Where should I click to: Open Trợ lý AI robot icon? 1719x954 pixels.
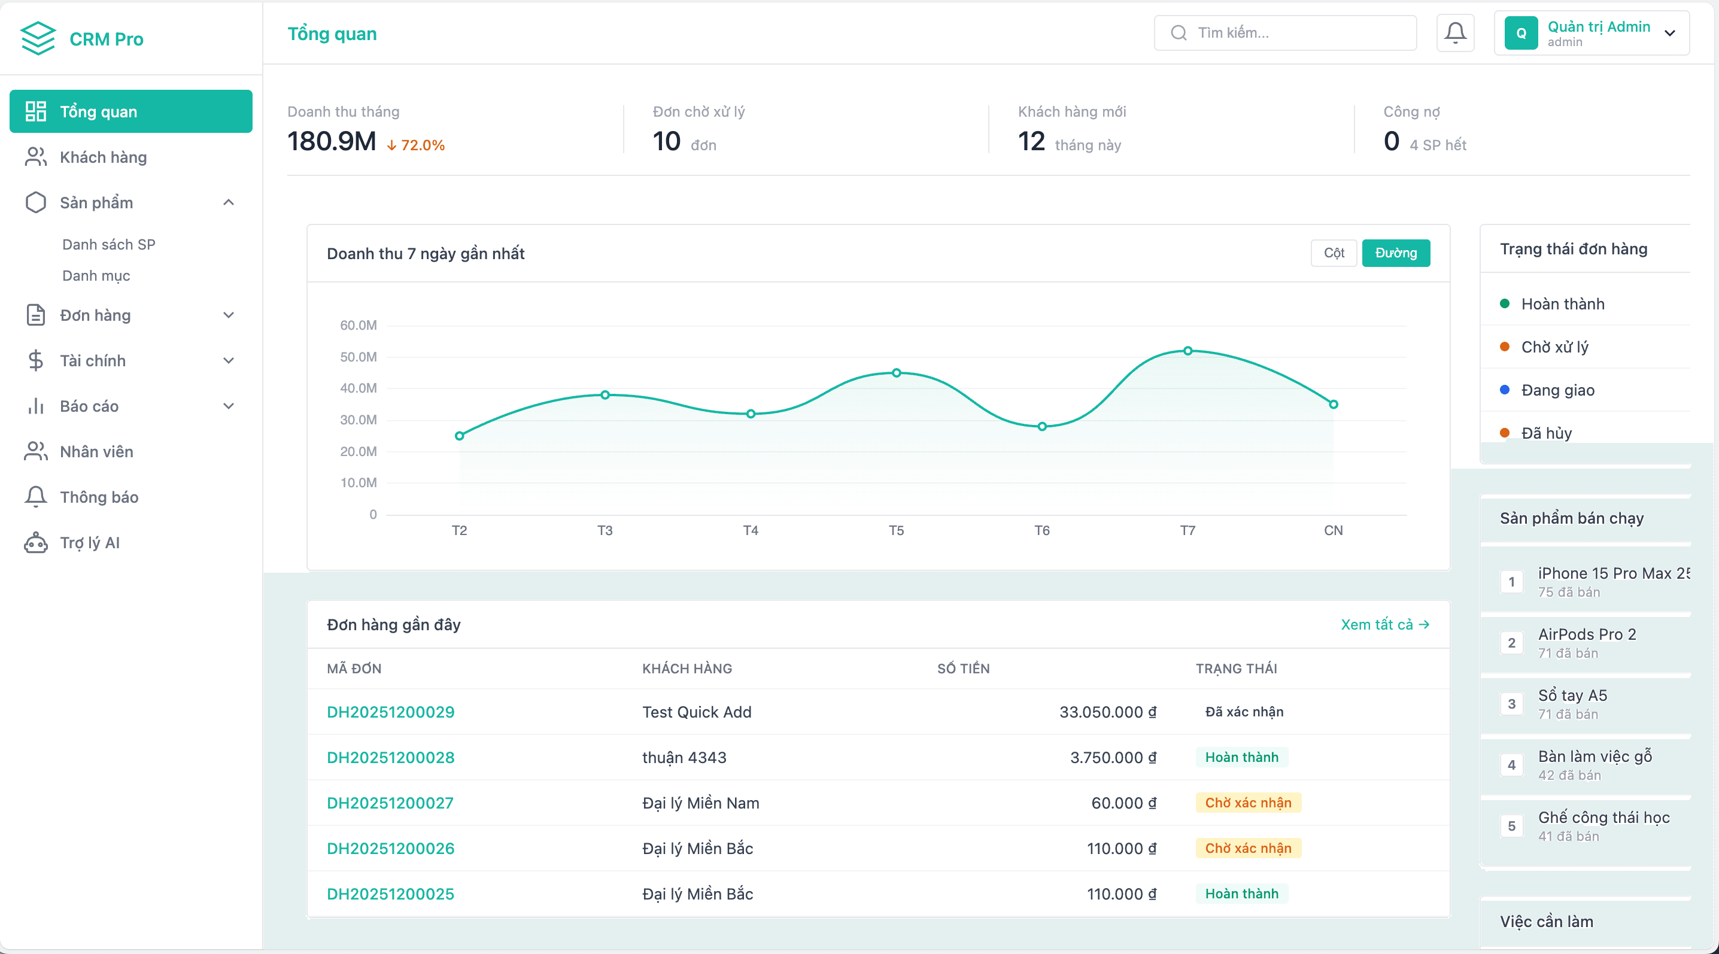pyautogui.click(x=35, y=542)
